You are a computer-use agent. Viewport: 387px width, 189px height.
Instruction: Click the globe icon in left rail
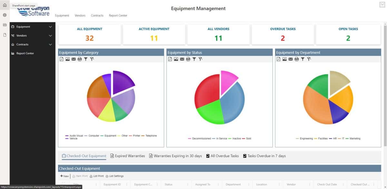(5, 15)
